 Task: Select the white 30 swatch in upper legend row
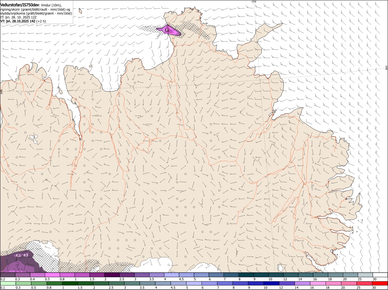[380, 275]
